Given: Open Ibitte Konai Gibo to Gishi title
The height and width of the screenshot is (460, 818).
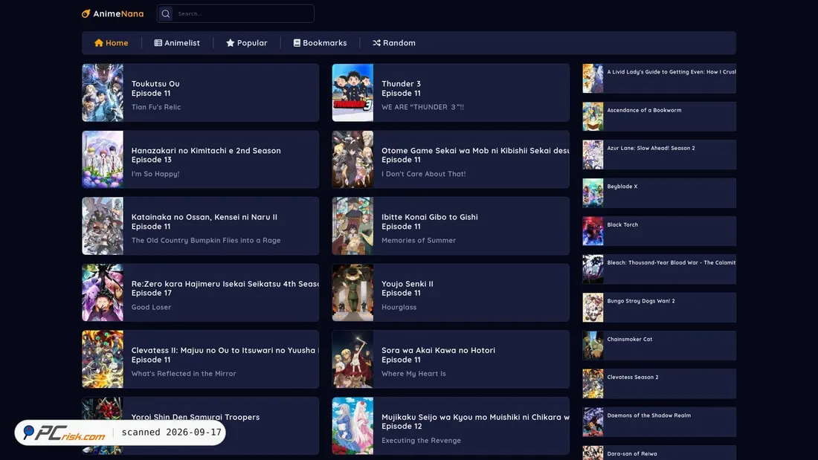Looking at the screenshot, I should [x=429, y=217].
